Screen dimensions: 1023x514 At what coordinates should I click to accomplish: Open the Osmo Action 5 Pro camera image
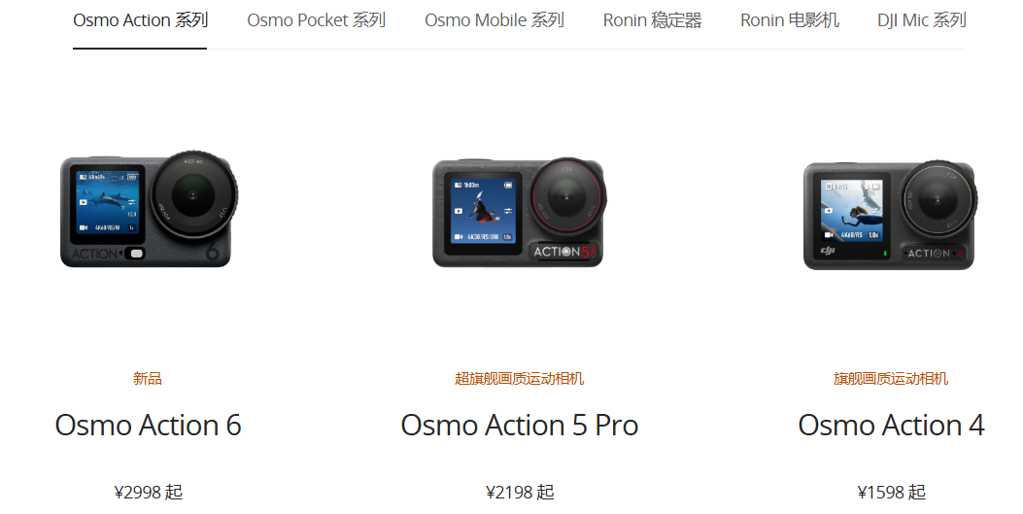520,212
